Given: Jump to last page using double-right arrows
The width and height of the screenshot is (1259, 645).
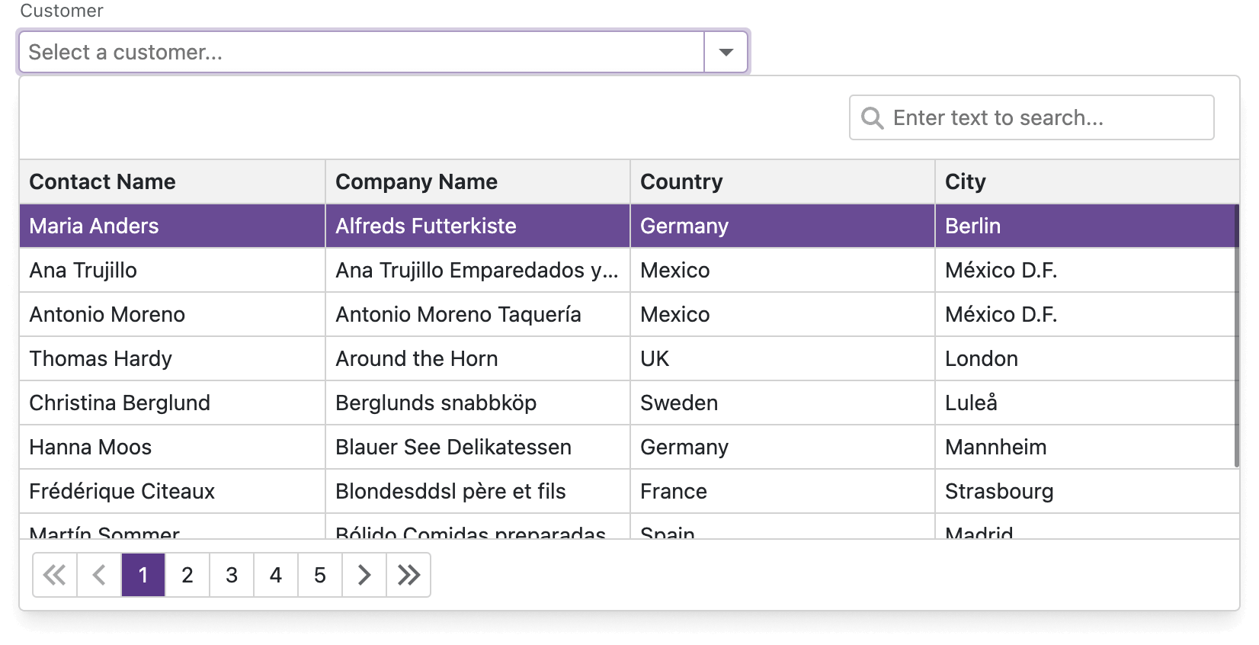Looking at the screenshot, I should [408, 575].
